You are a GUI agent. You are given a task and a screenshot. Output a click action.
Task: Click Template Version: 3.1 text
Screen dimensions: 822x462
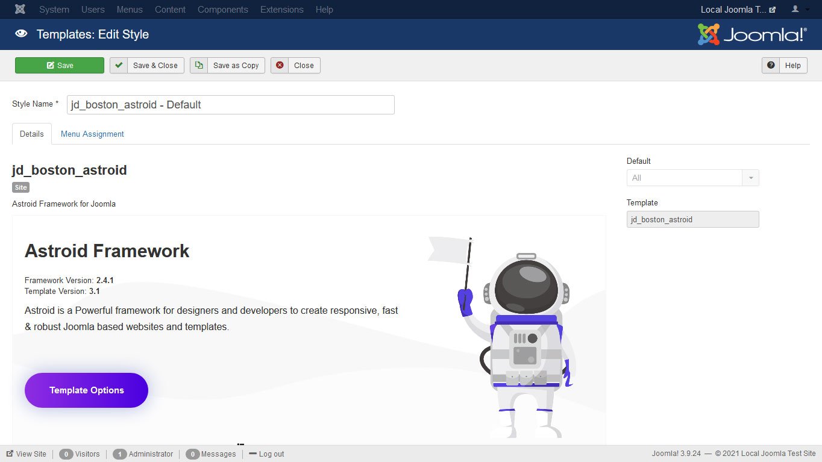coord(62,291)
